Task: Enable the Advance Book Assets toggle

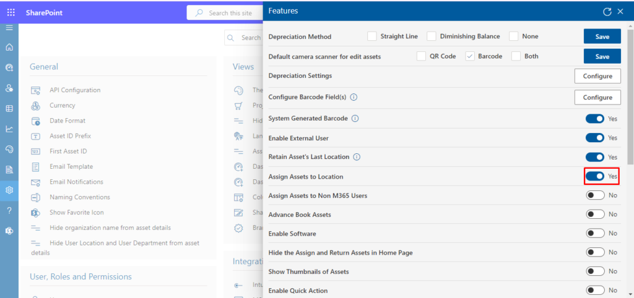Action: pyautogui.click(x=595, y=215)
